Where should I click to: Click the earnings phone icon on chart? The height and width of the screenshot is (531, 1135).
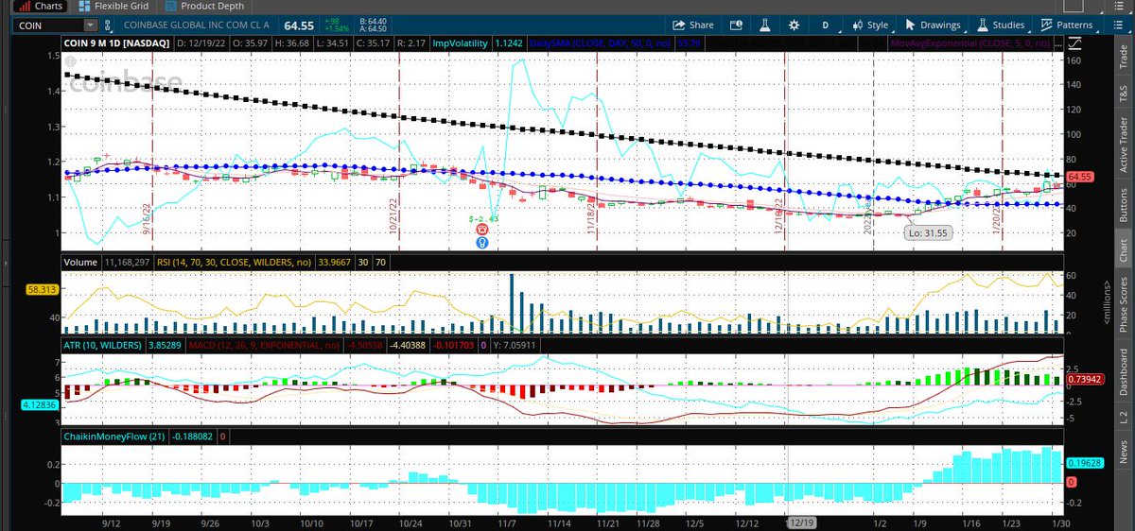482,230
